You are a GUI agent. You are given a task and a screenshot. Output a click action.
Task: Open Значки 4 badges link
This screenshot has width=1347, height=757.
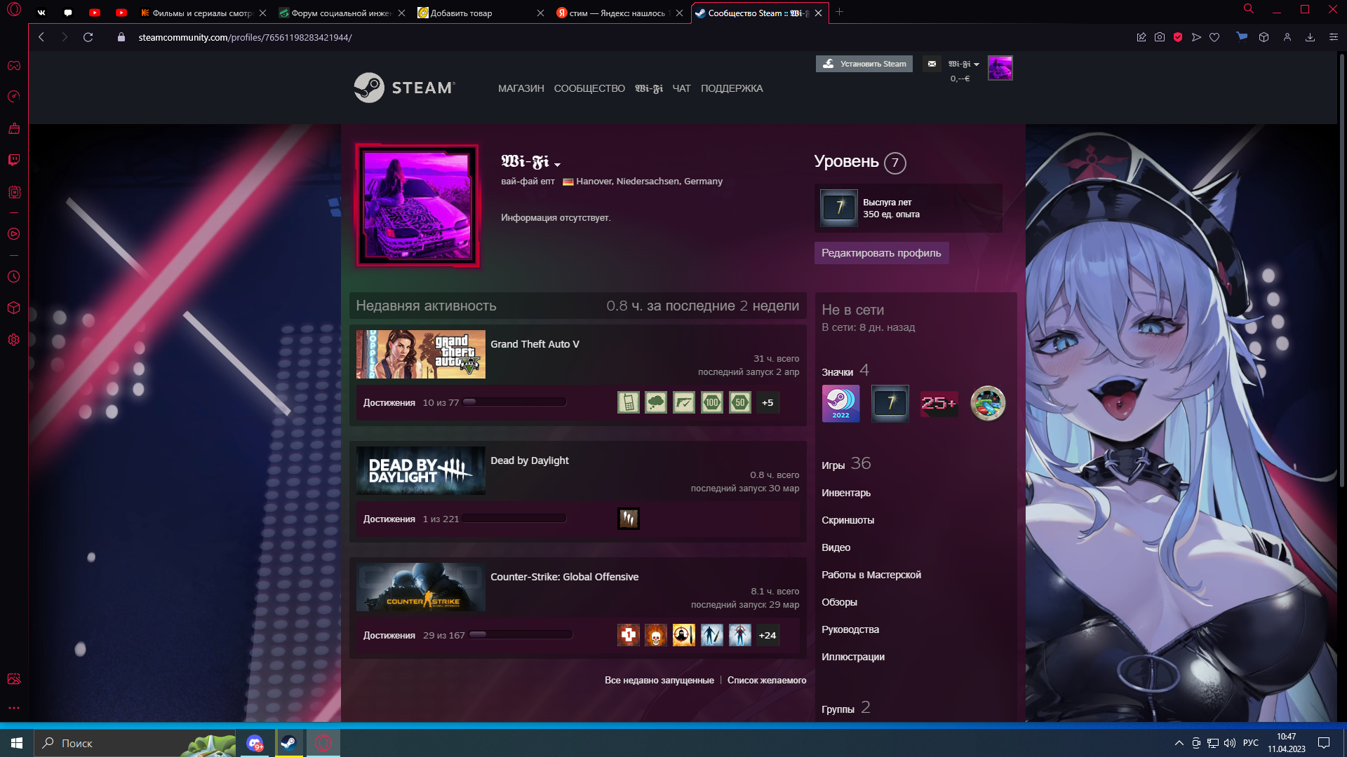[x=845, y=371]
